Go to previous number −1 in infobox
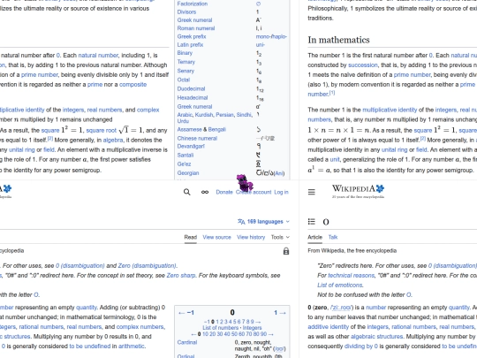477x358 pixels. [186, 313]
